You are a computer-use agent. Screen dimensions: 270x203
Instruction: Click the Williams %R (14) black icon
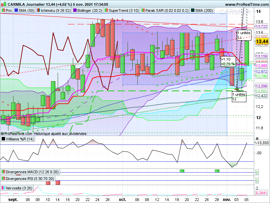(3, 139)
